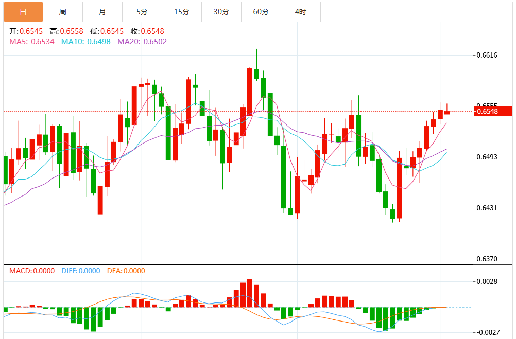Click the red 0.6548 current price tag
The width and height of the screenshot is (516, 339).
click(x=493, y=111)
